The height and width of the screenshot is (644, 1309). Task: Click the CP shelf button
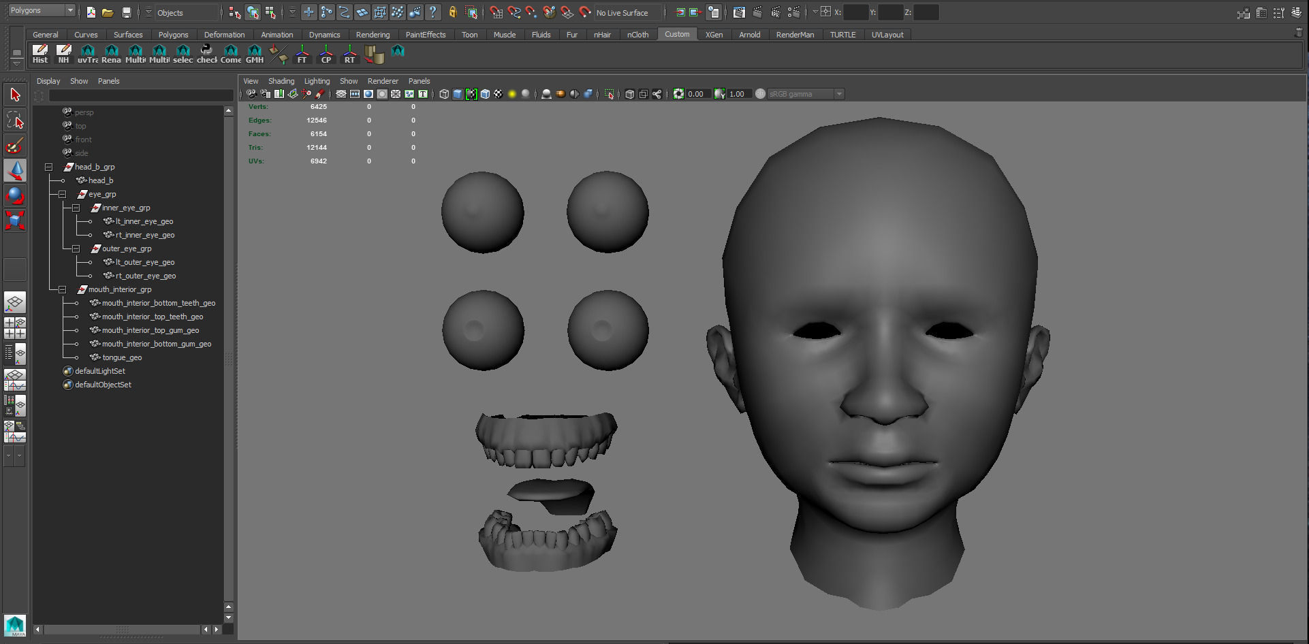[326, 54]
